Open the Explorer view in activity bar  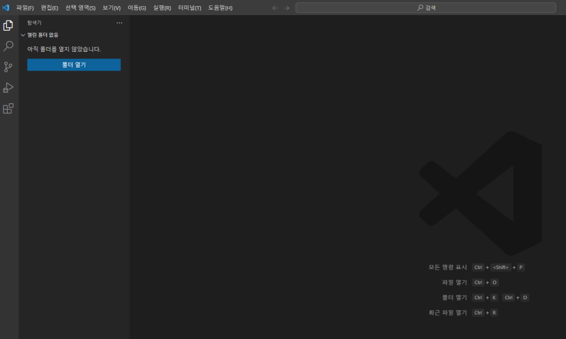point(8,25)
